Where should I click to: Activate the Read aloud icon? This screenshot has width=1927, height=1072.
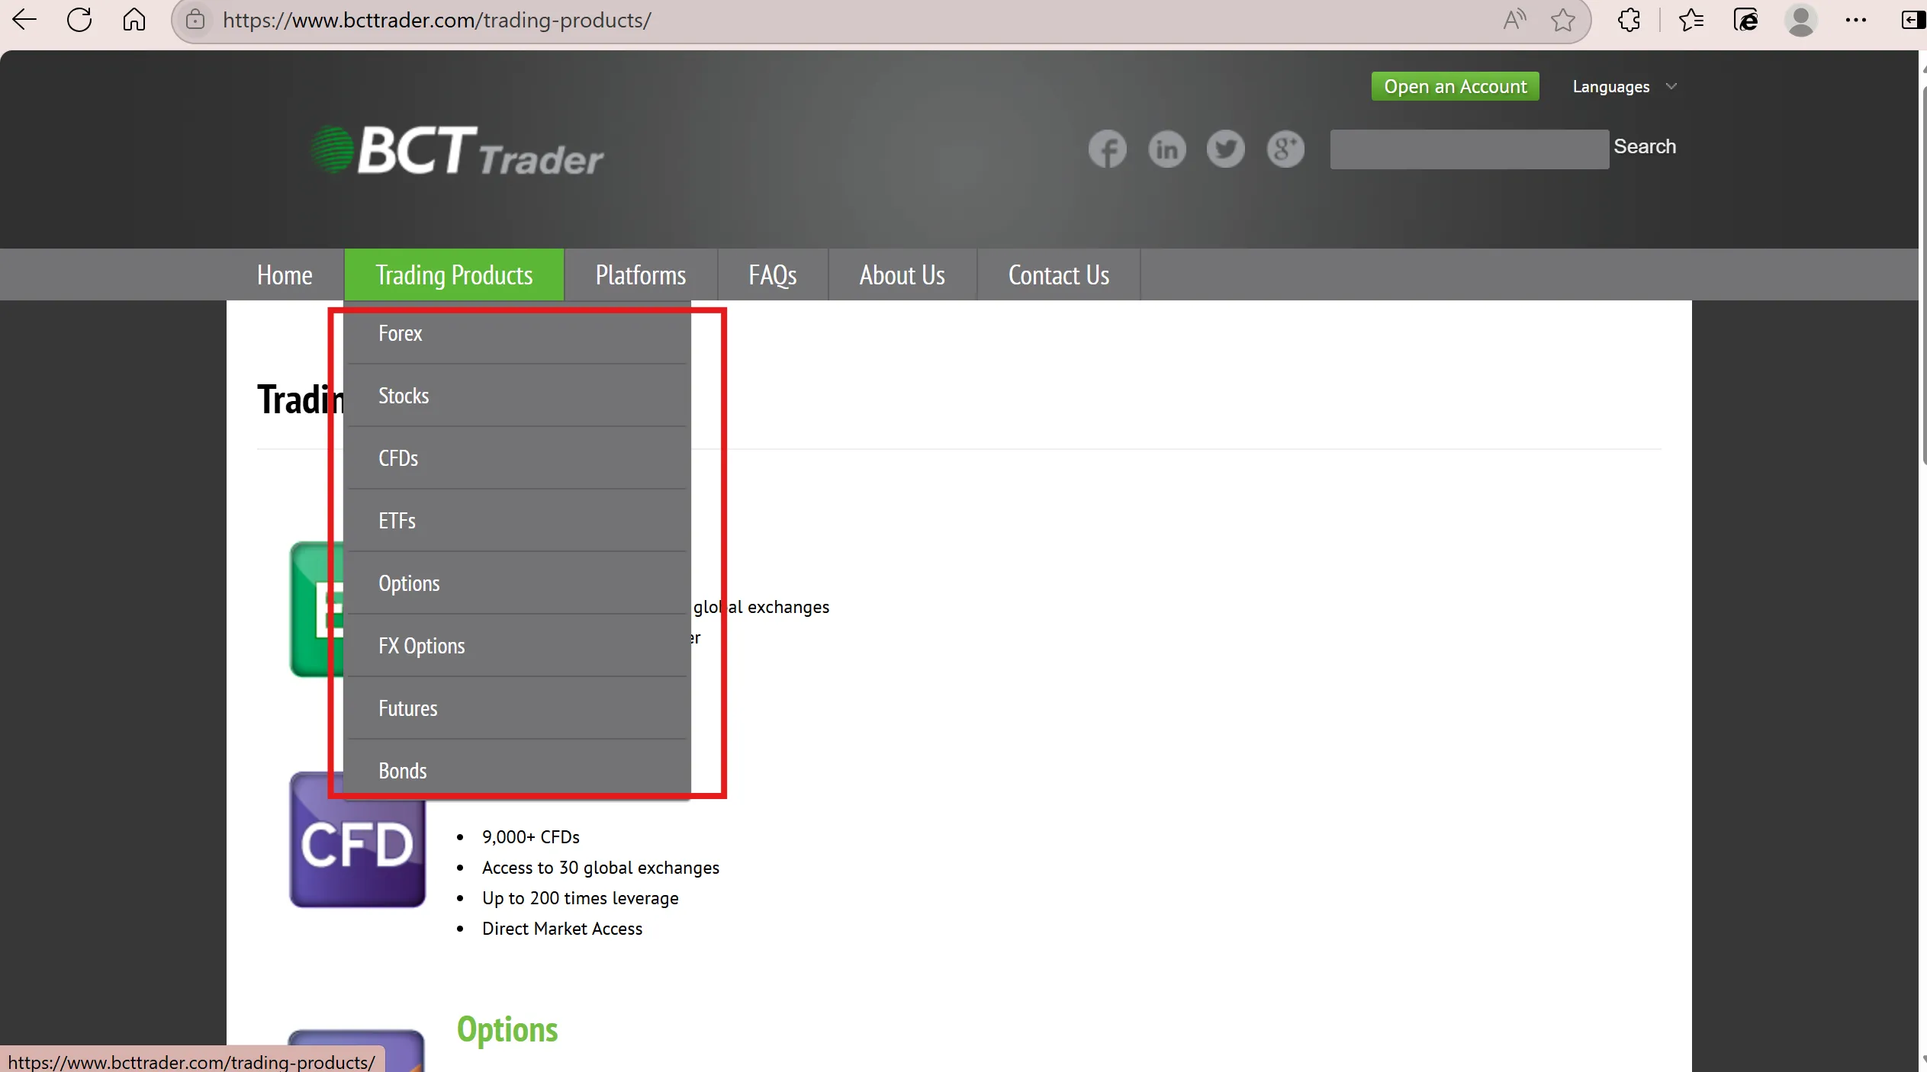pos(1514,20)
